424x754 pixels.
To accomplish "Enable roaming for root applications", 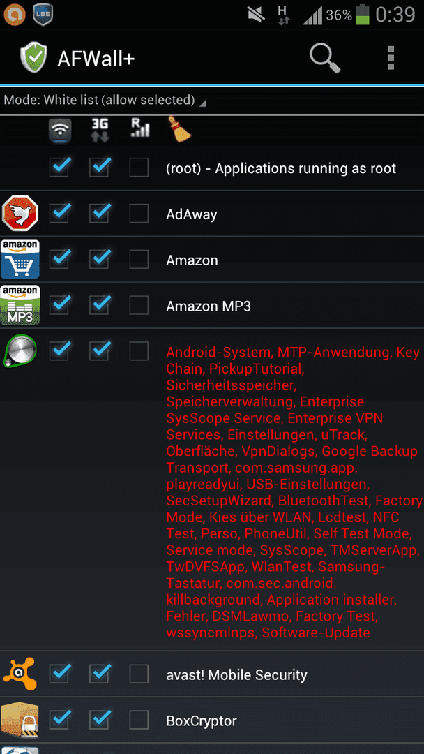I will (x=139, y=168).
